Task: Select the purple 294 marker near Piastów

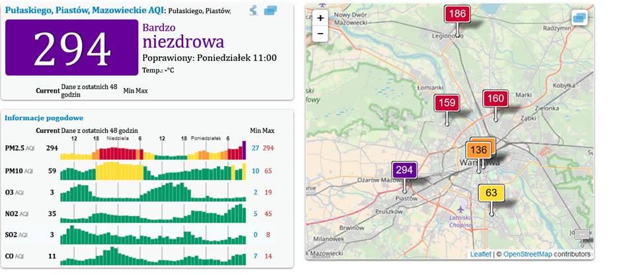Action: pyautogui.click(x=404, y=170)
